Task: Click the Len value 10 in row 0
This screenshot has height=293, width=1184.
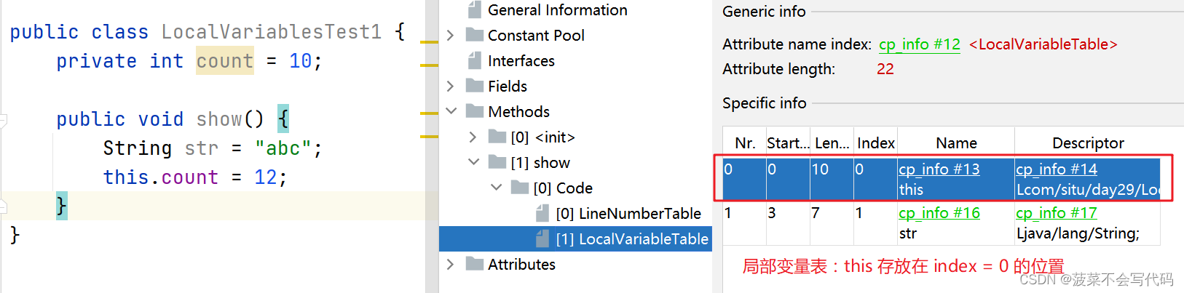Action: 820,169
